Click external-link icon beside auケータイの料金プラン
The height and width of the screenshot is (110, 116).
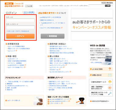pyautogui.click(x=24, y=67)
